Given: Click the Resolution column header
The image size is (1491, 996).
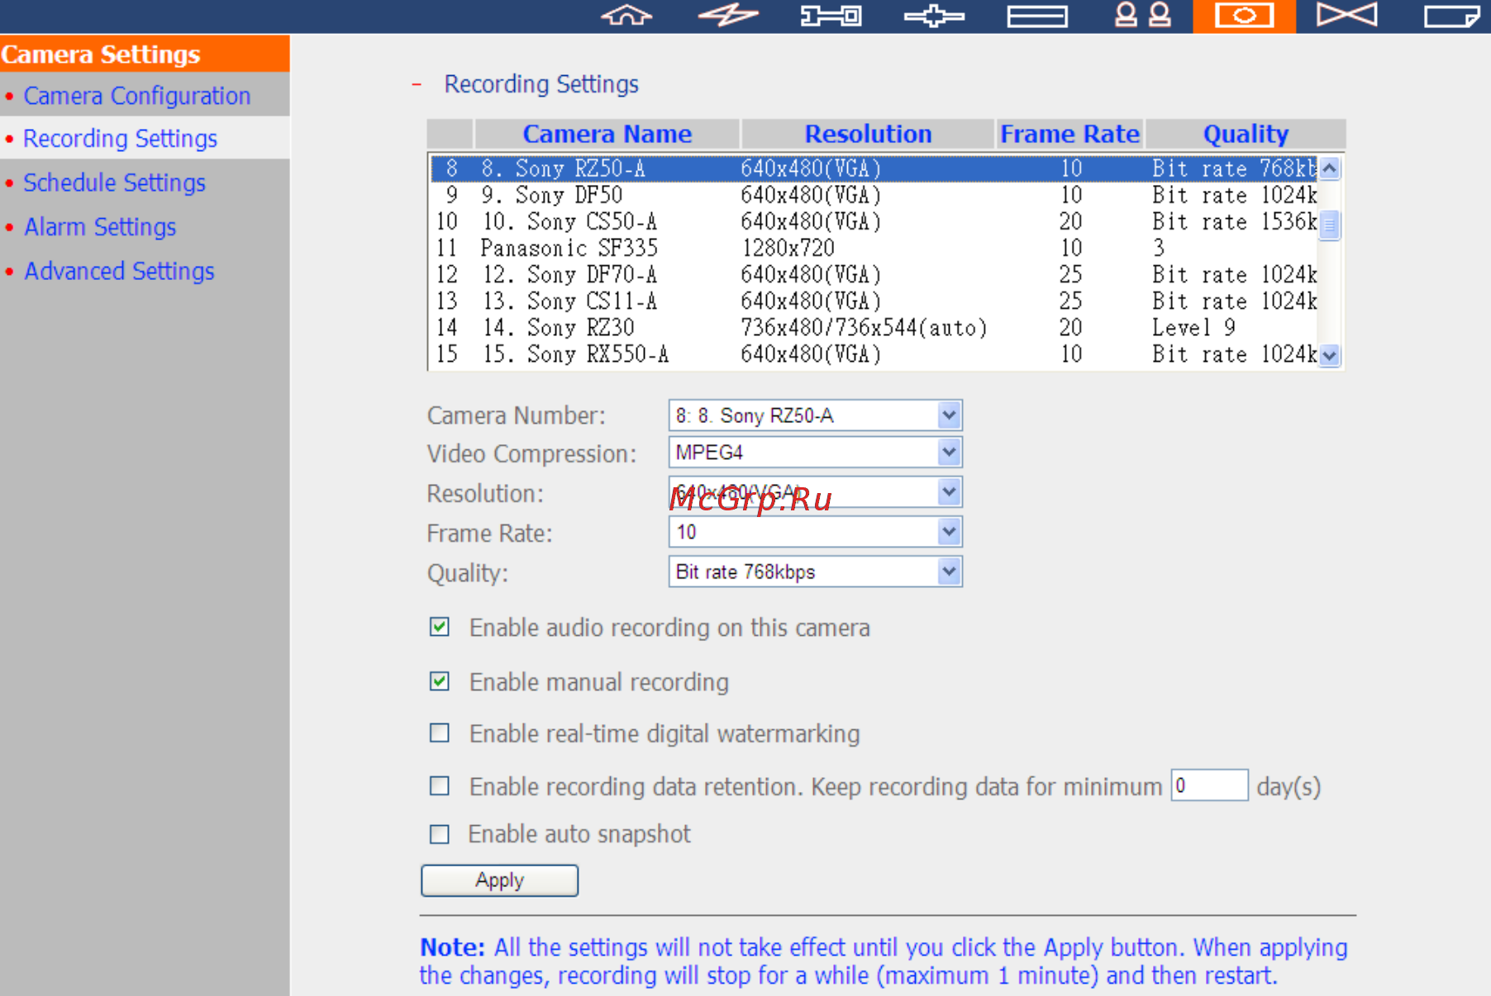Looking at the screenshot, I should click(x=868, y=134).
